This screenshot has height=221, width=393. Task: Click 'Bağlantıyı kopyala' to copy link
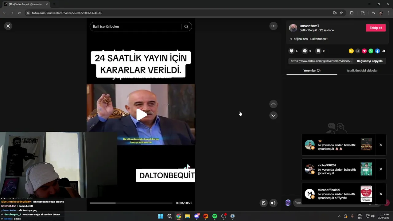pyautogui.click(x=370, y=61)
